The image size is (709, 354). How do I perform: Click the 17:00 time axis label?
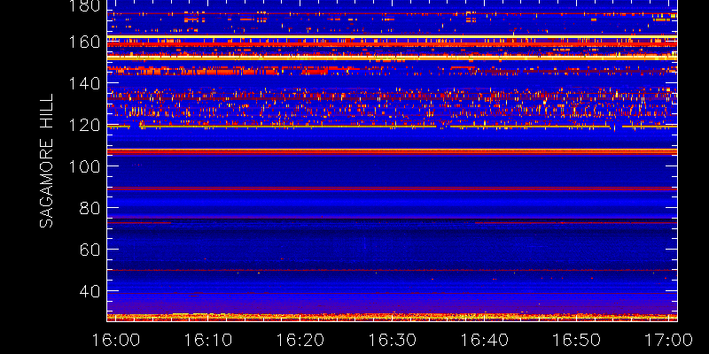pyautogui.click(x=669, y=340)
